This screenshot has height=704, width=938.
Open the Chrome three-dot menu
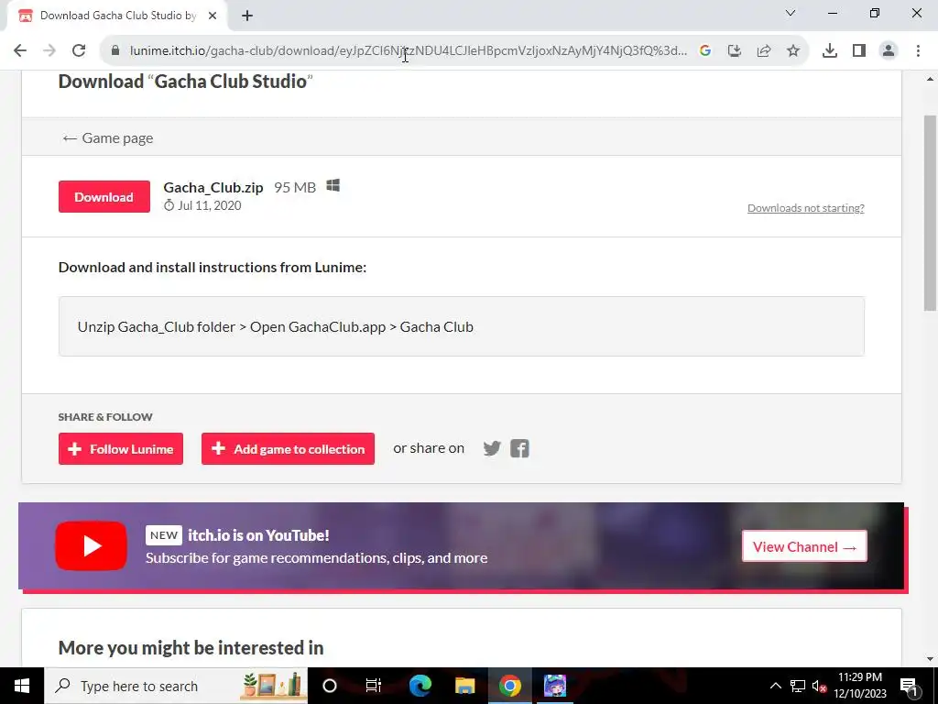(x=918, y=50)
